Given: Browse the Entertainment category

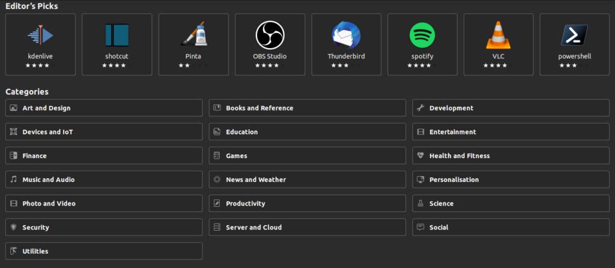Looking at the screenshot, I should tap(510, 132).
